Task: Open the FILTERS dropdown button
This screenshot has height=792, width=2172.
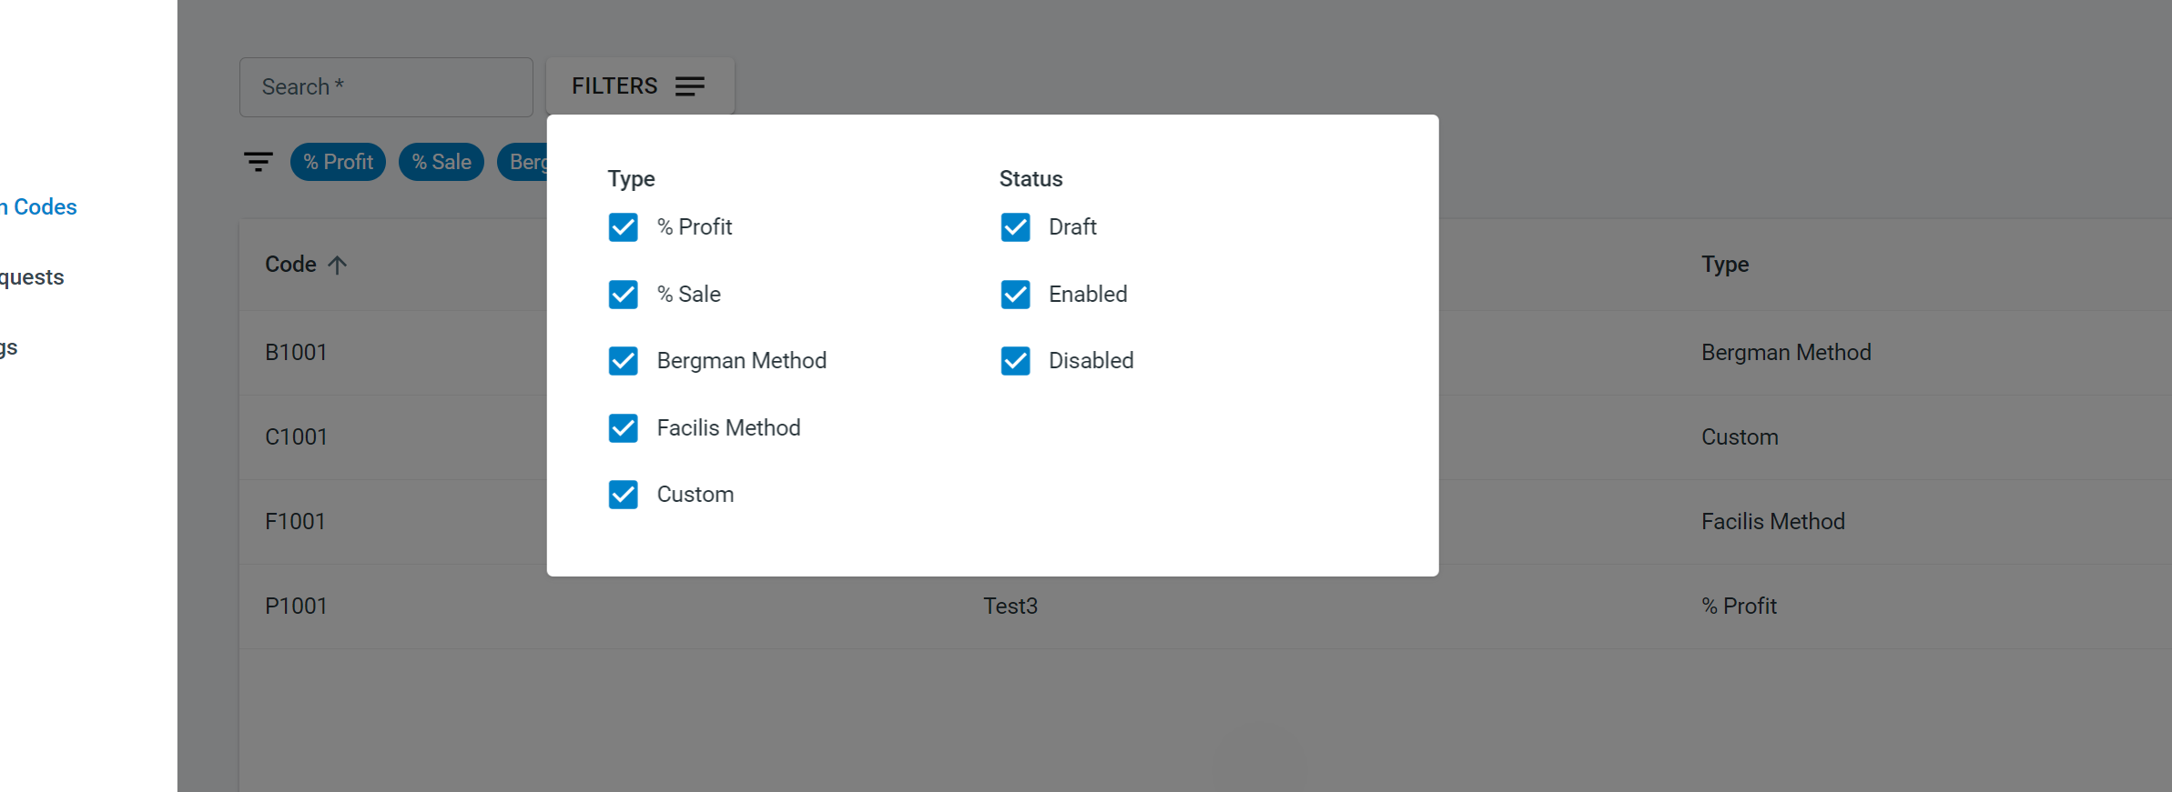Action: click(x=640, y=86)
